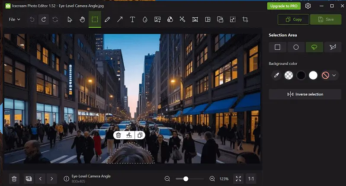Open the Add image tool
The width and height of the screenshot is (346, 186).
157,19
